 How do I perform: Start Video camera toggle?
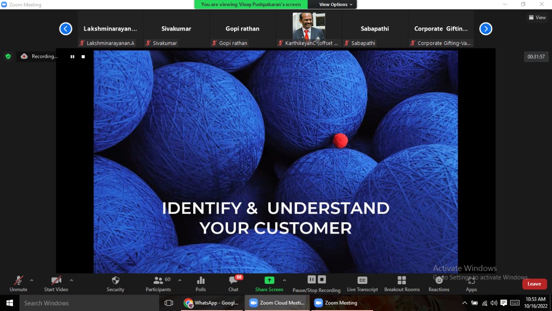pos(56,283)
